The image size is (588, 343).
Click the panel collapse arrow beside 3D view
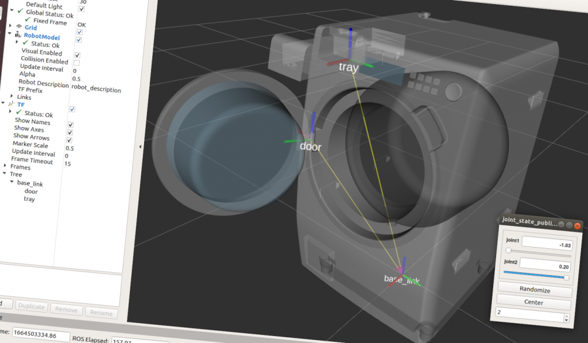tap(141, 148)
